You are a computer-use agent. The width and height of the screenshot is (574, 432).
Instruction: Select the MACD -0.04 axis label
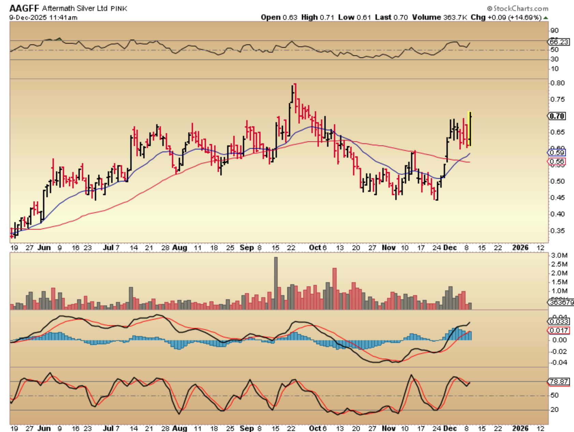tap(558, 363)
